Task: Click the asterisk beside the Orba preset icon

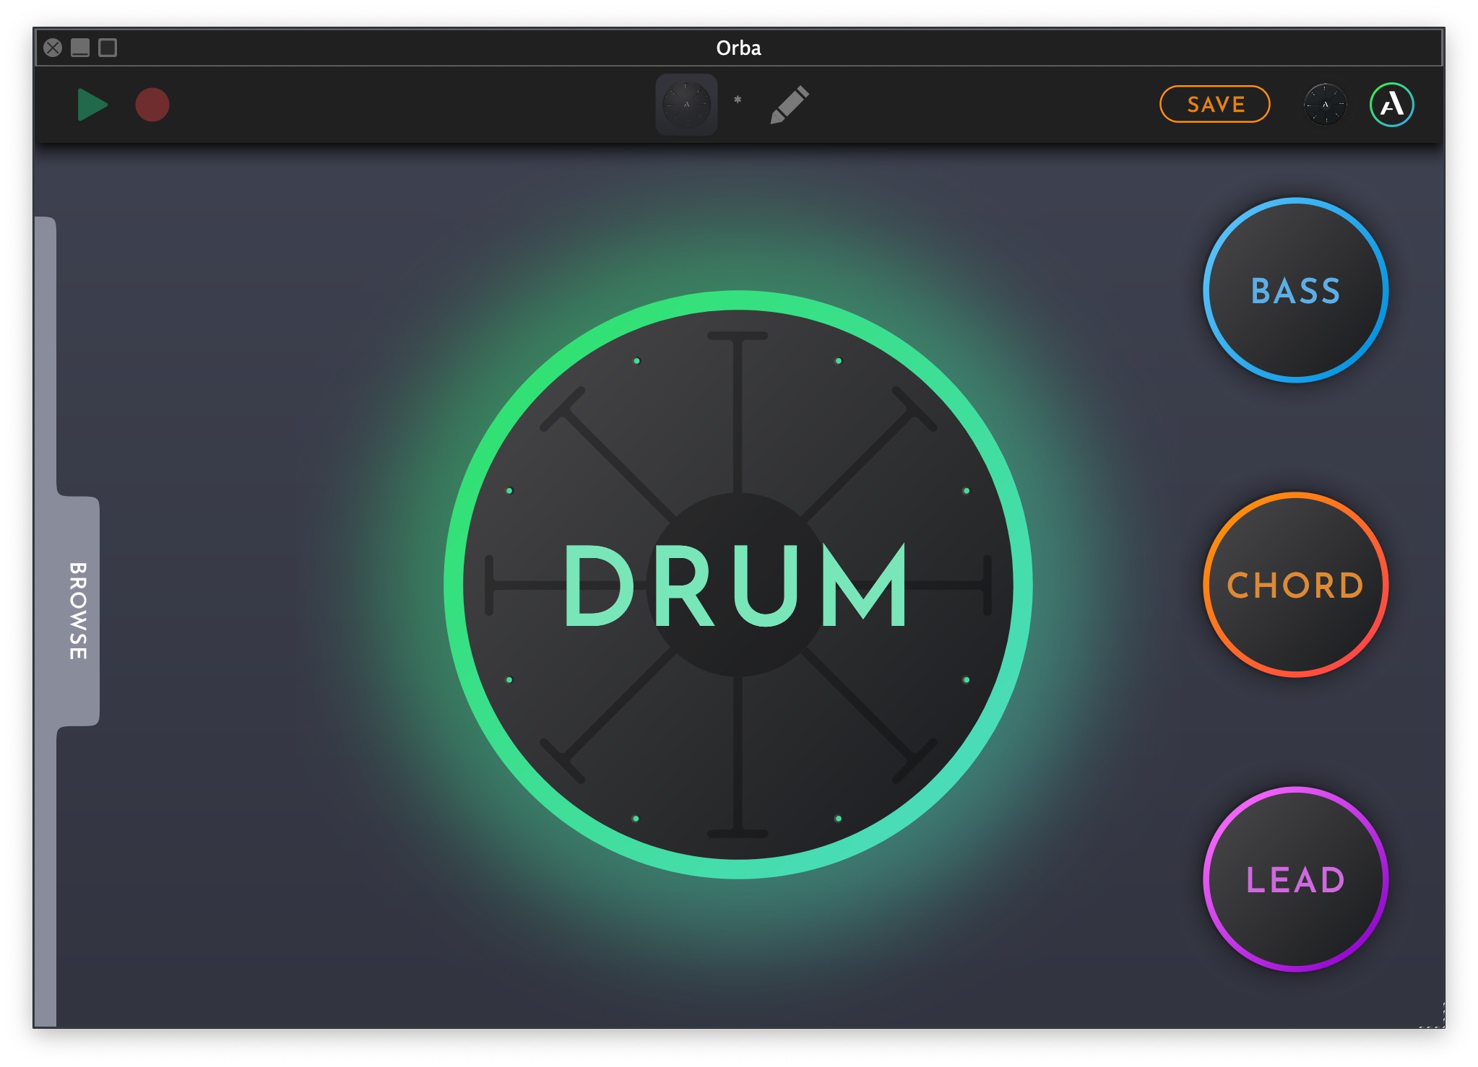Action: coord(738,100)
